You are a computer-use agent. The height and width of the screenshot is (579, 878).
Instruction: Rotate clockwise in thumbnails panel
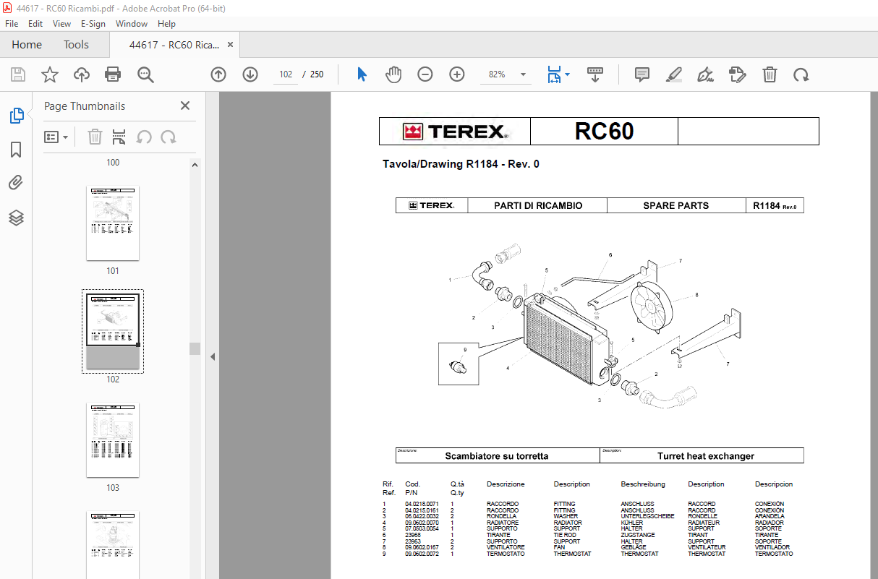tap(169, 137)
